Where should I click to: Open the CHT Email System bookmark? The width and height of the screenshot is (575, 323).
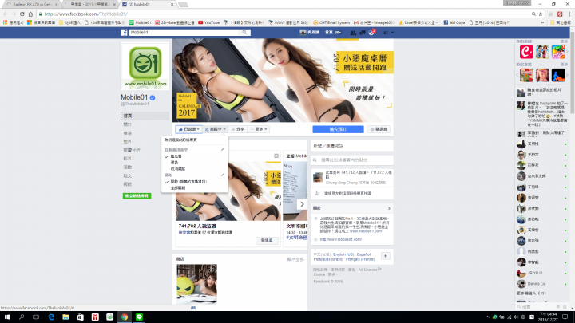[x=331, y=22]
